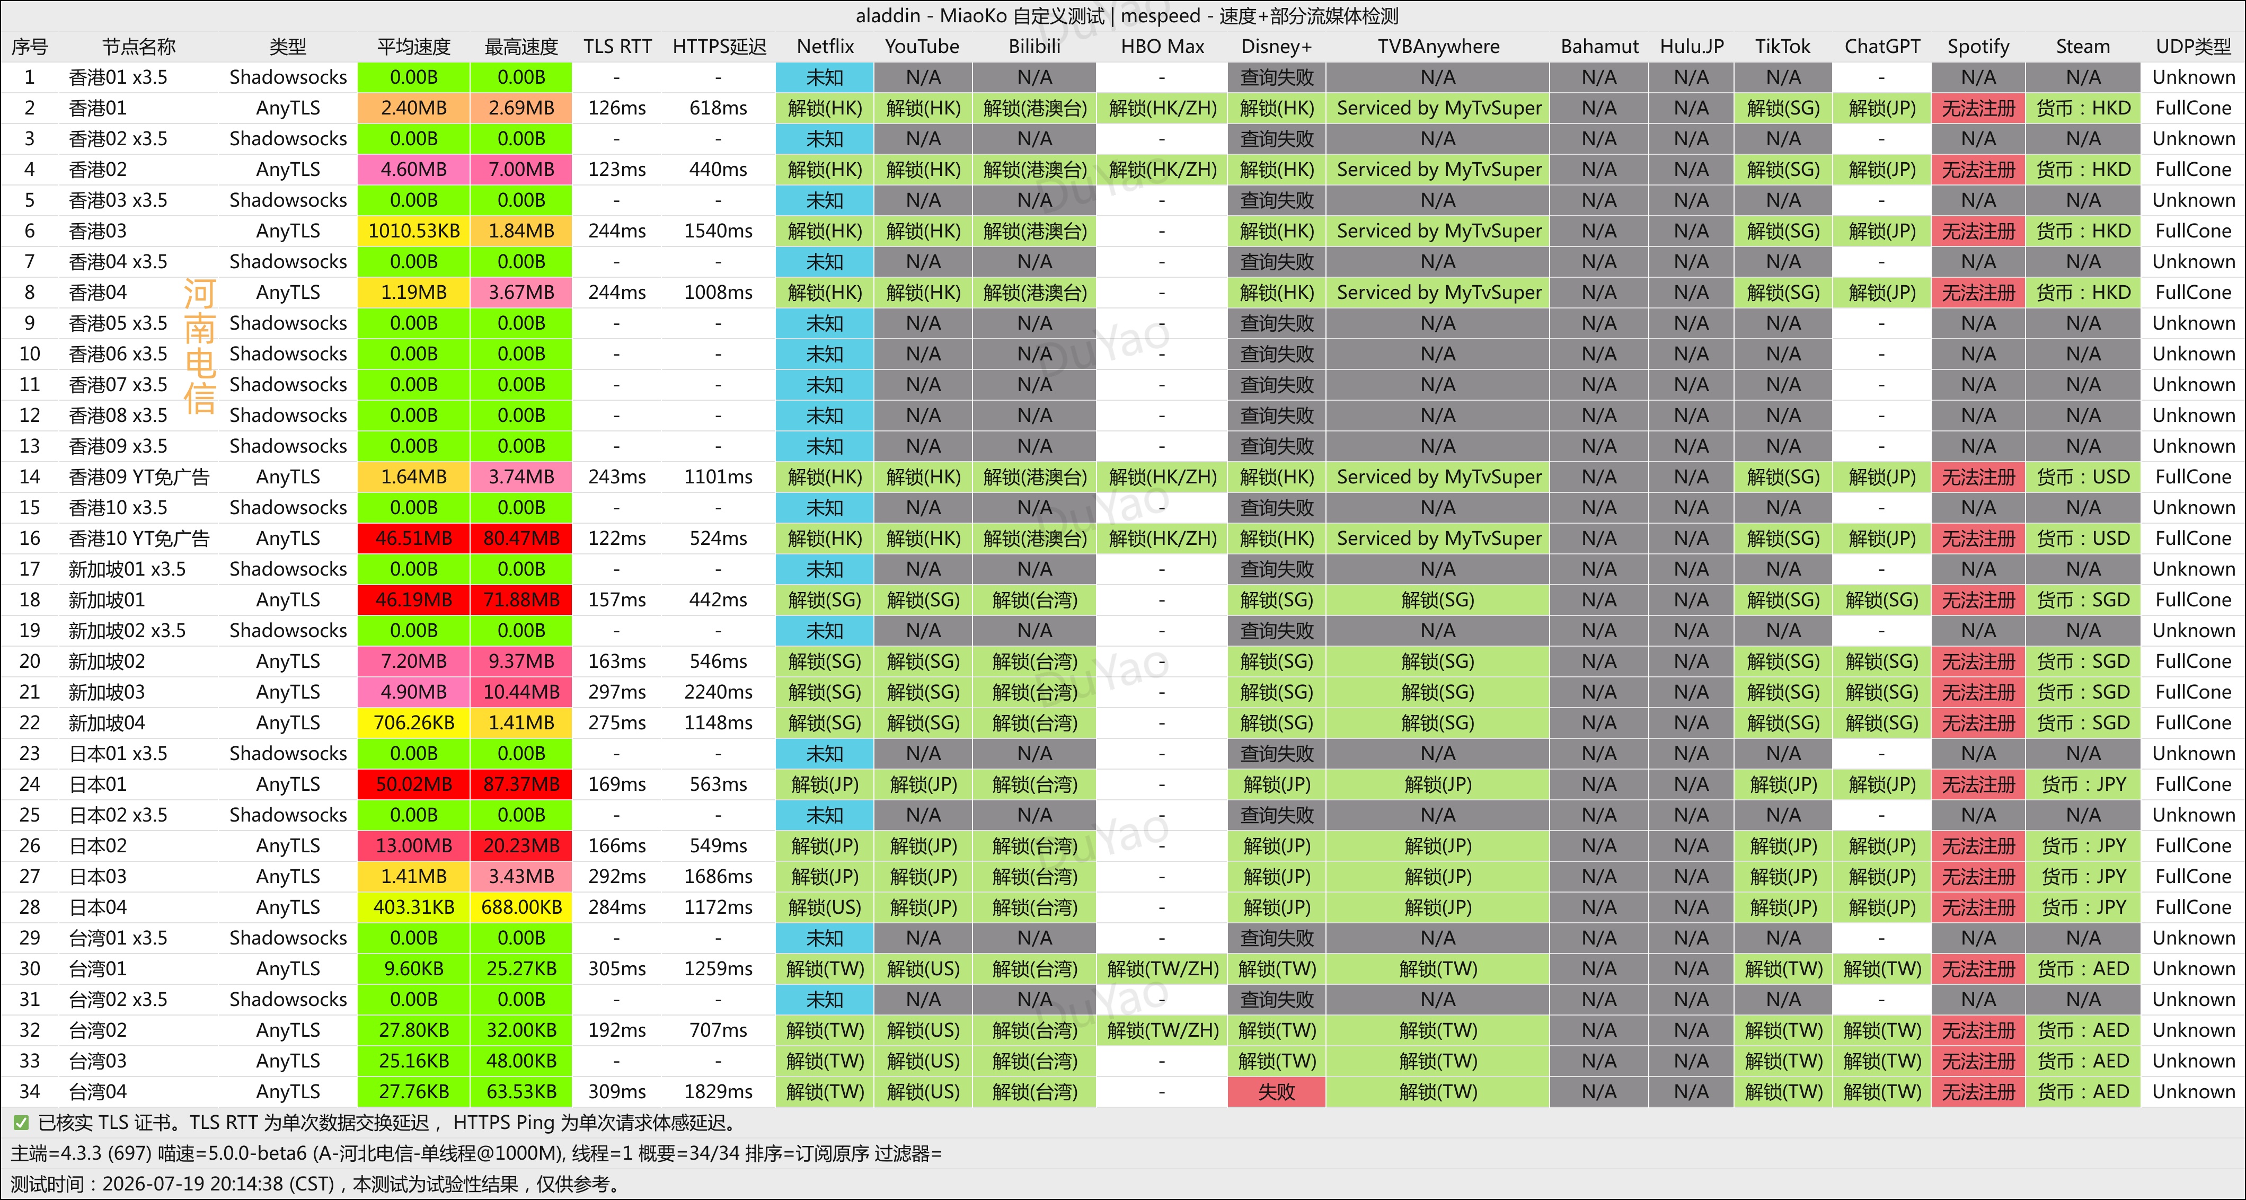Click the 类型 column header
The height and width of the screenshot is (1200, 2246).
point(288,47)
